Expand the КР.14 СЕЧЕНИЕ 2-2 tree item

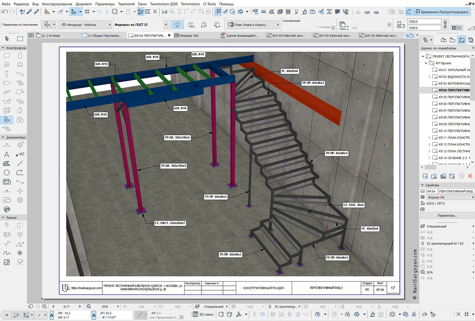[429, 158]
